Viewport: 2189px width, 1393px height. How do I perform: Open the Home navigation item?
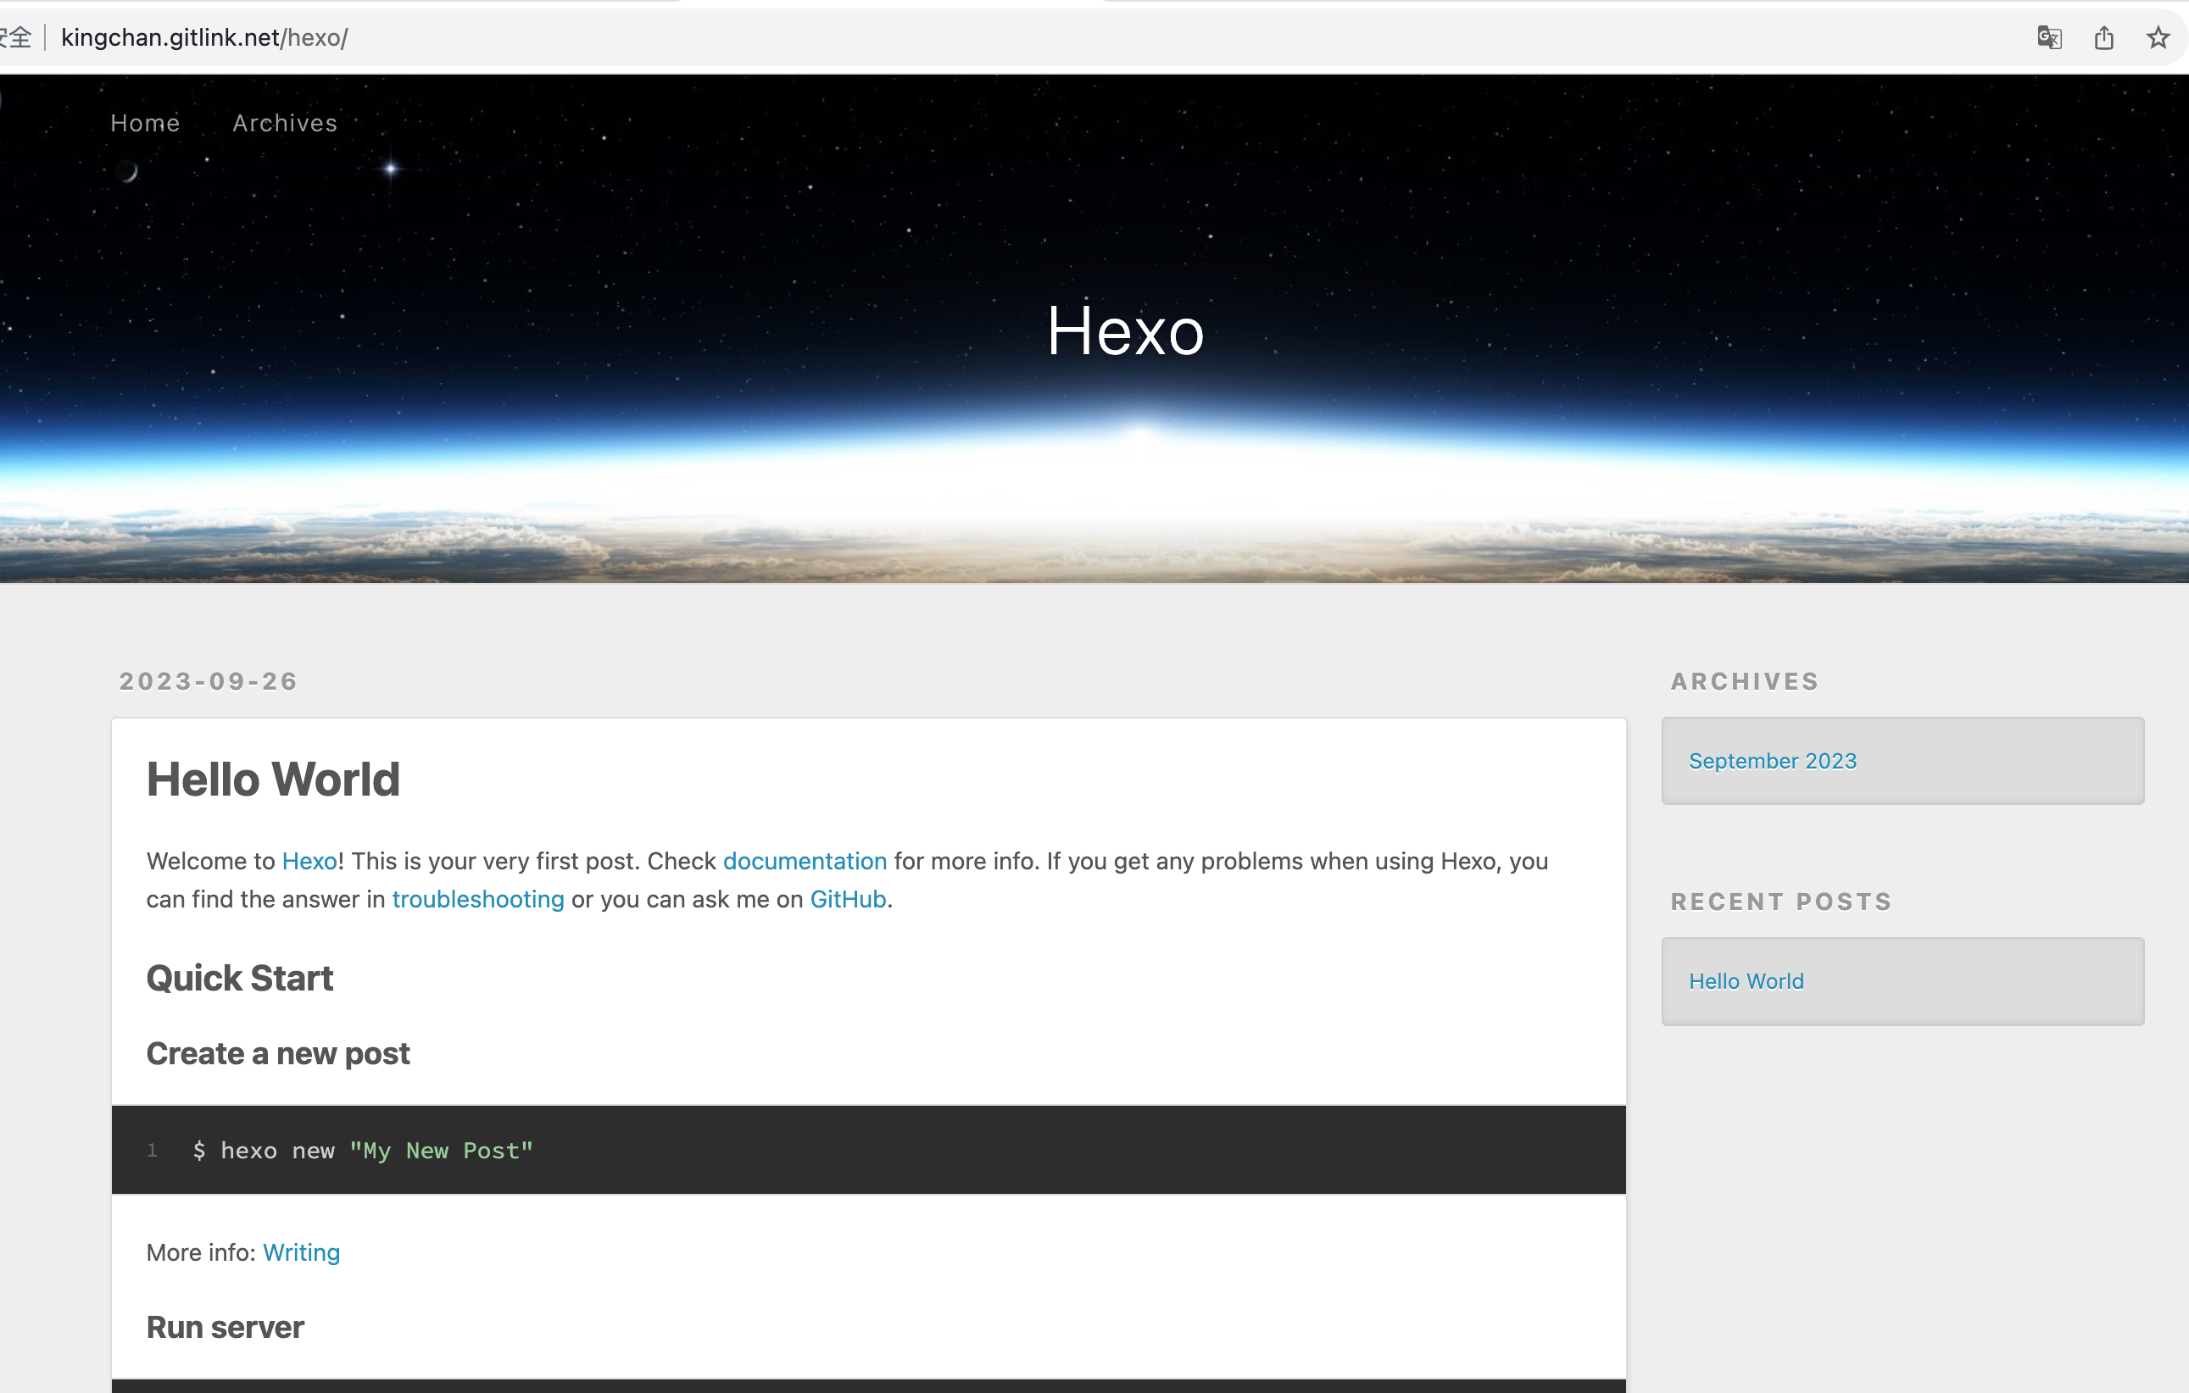coord(146,123)
